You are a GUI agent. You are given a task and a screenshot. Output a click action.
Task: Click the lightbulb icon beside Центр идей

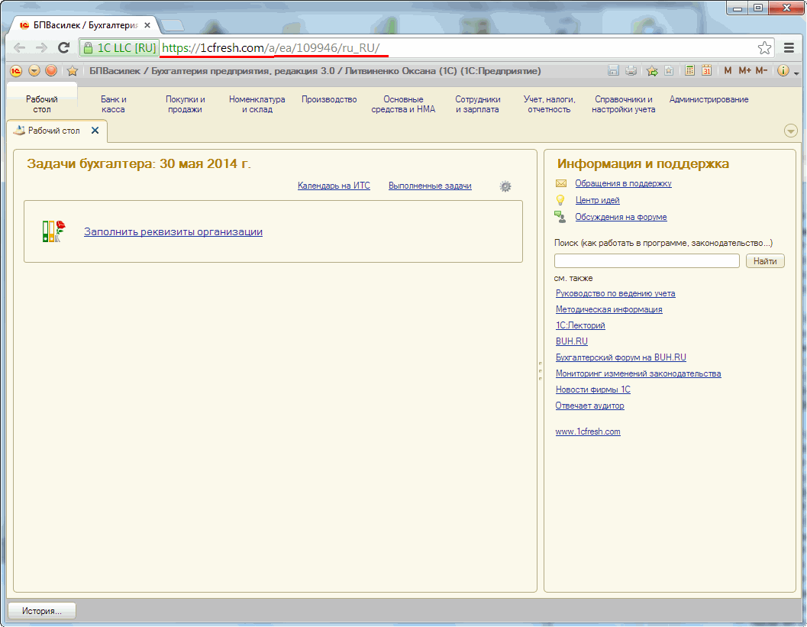560,200
